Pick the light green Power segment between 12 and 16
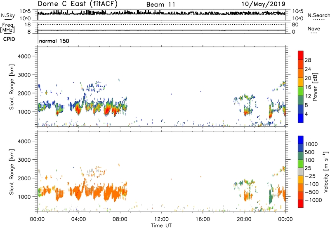Viewport: 330px width, 228px height. tap(301, 91)
